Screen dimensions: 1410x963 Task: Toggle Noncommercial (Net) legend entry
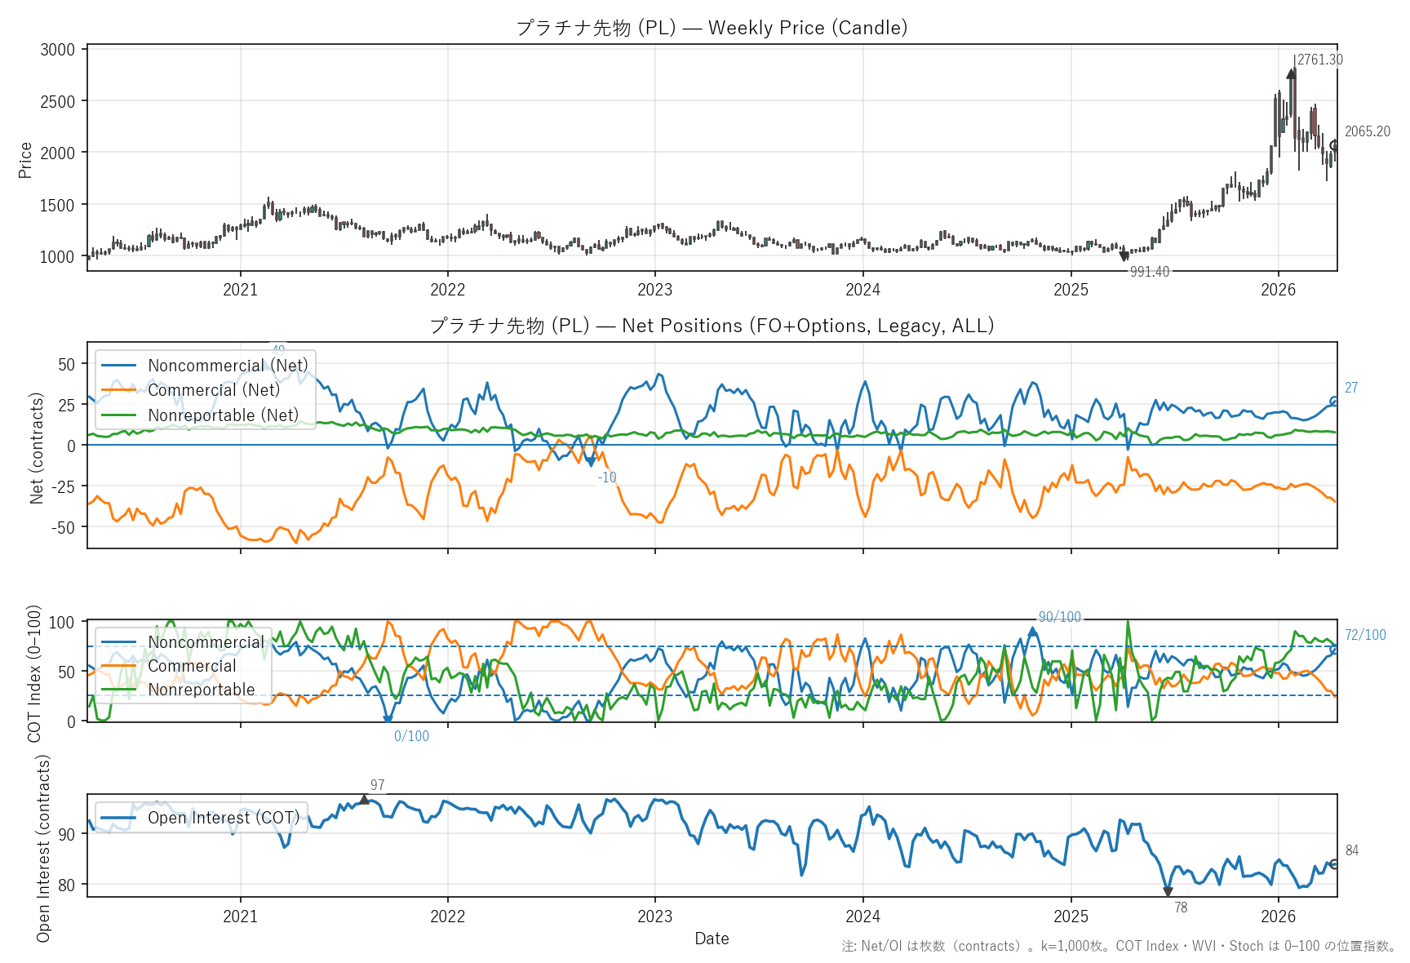tap(228, 366)
